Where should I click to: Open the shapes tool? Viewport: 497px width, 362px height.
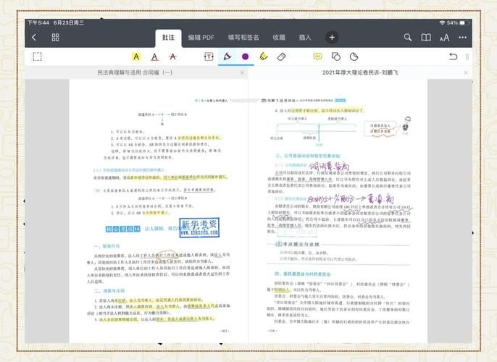coord(335,56)
